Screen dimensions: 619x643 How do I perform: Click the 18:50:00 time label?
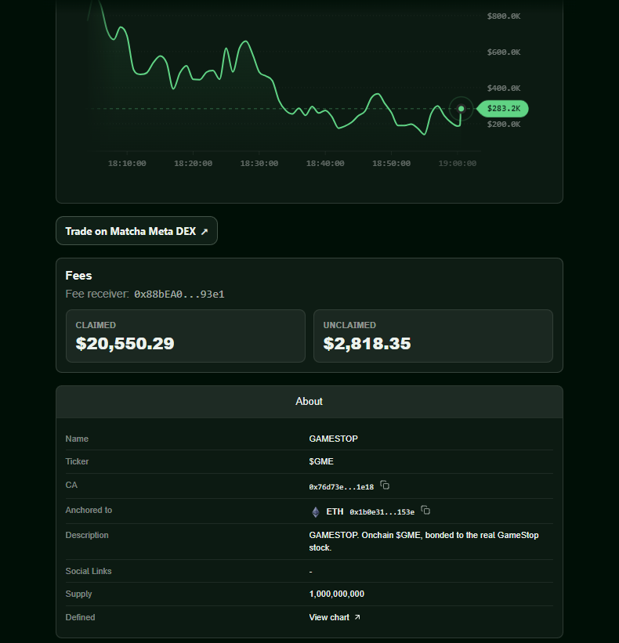[x=391, y=163]
